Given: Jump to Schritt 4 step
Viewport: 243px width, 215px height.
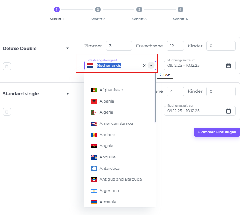Looking at the screenshot, I should coord(180,10).
